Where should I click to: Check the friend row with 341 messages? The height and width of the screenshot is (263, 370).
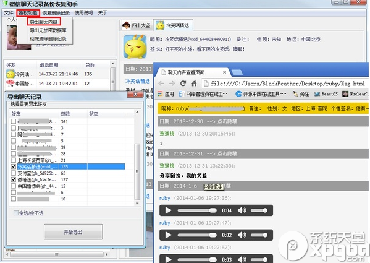14,121
